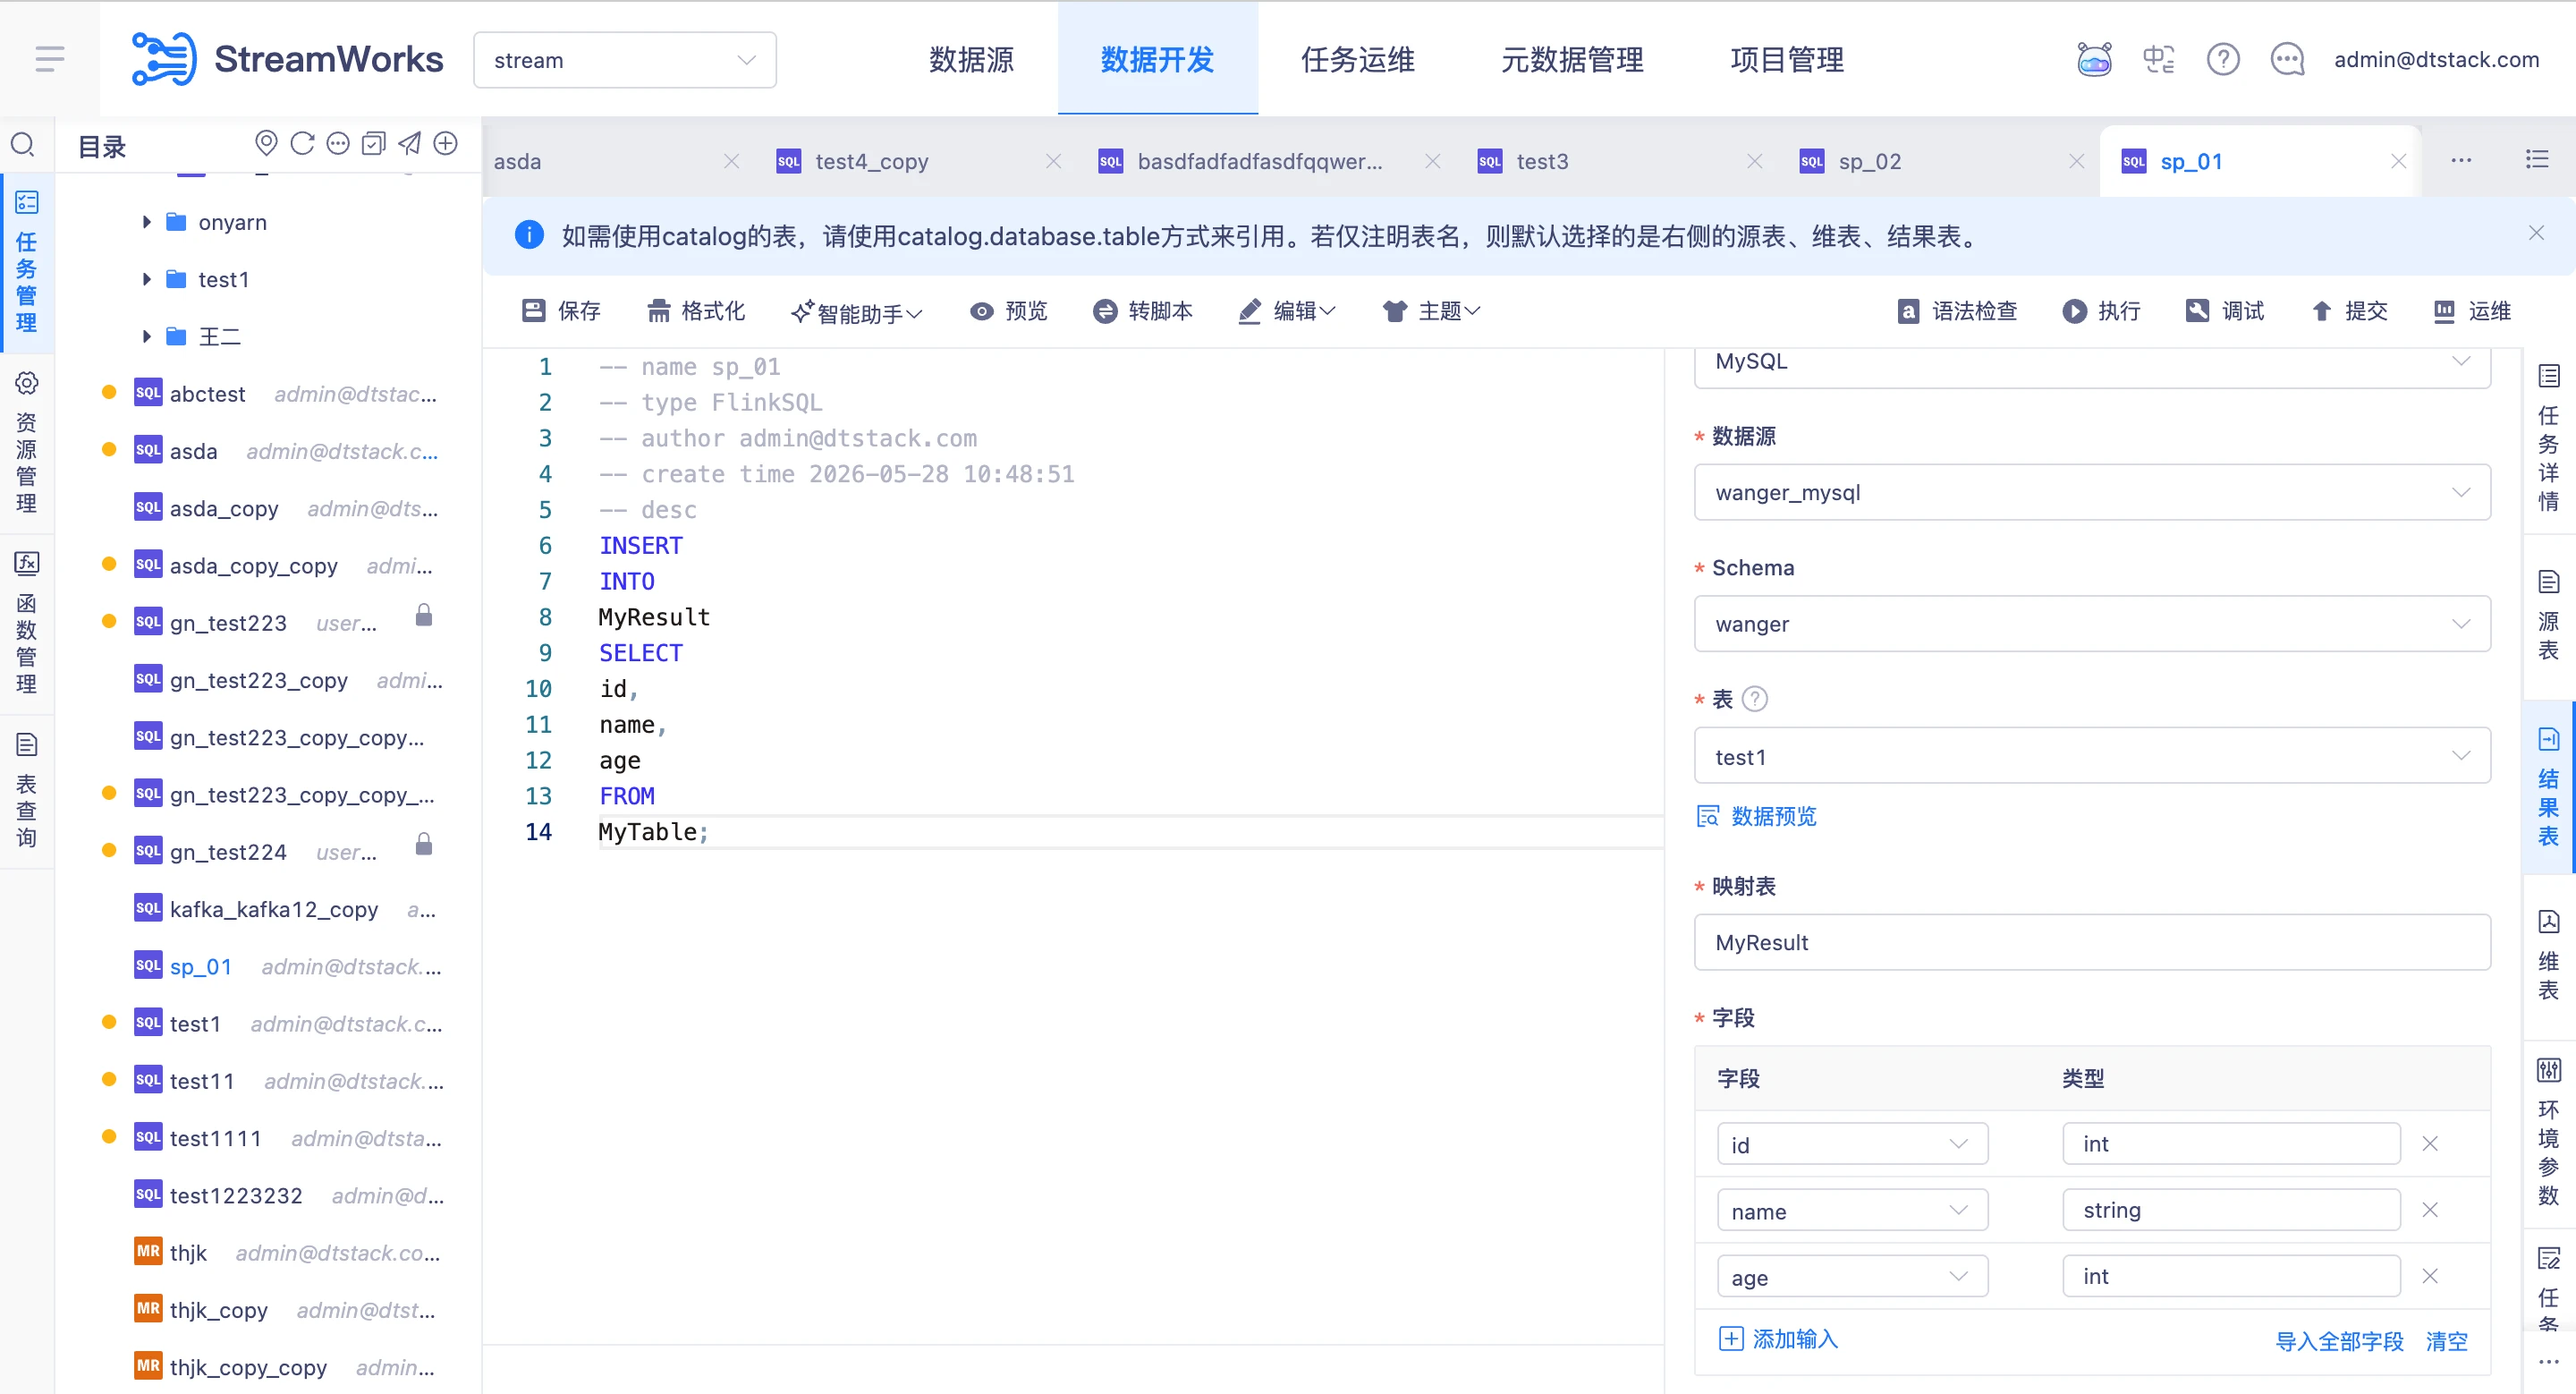The width and height of the screenshot is (2576, 1394).
Task: Open the table help tooltip icon
Action: pyautogui.click(x=1754, y=699)
